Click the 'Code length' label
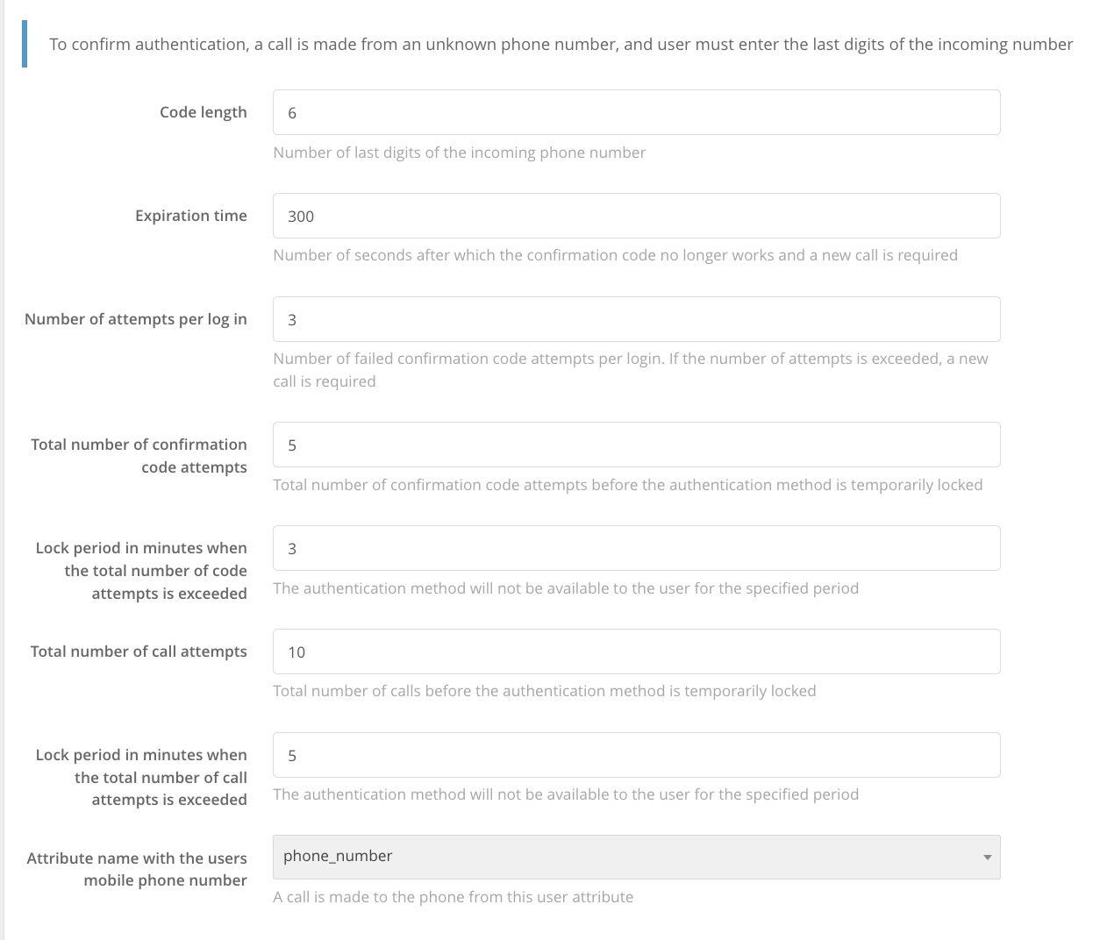This screenshot has width=1100, height=940. tap(204, 112)
